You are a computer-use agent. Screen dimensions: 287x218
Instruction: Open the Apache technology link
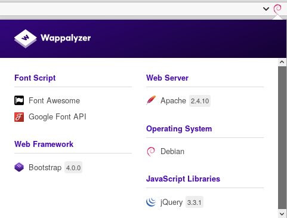173,101
